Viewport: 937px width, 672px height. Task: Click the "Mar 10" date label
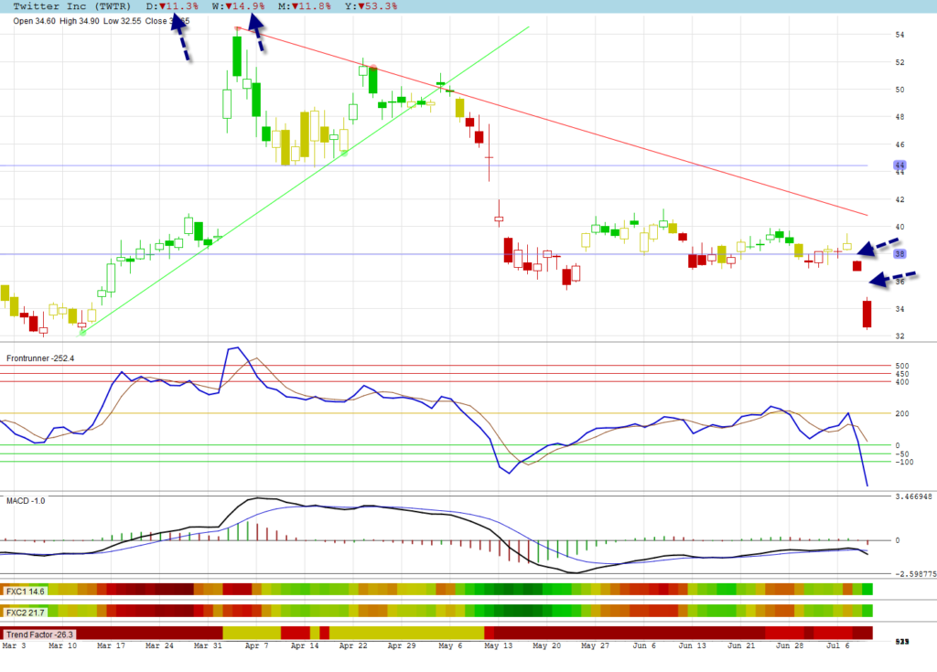coord(63,645)
